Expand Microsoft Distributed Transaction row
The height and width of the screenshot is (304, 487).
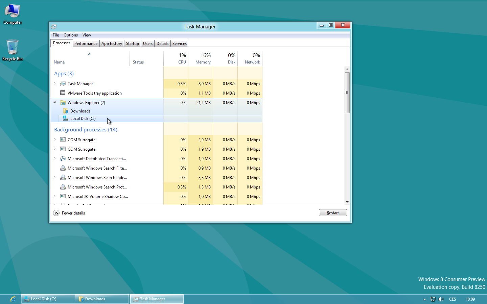coord(54,158)
